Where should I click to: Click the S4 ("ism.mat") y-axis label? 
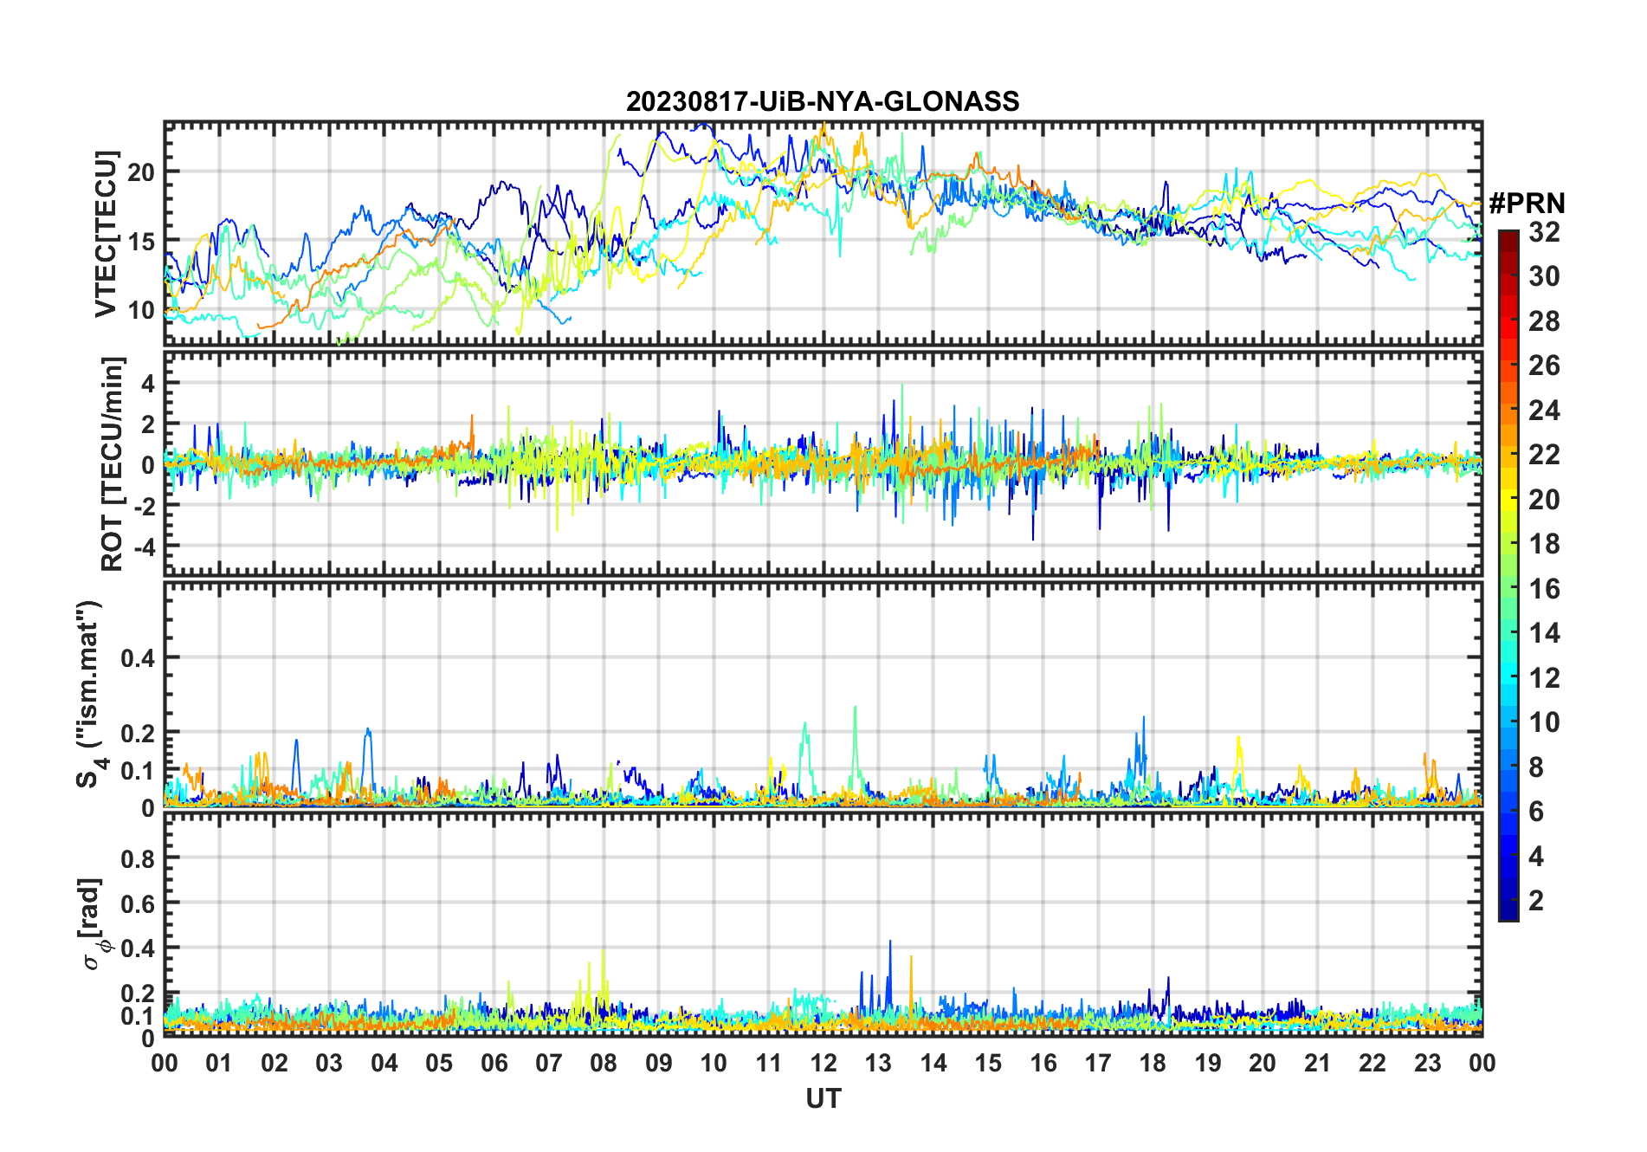click(x=89, y=694)
